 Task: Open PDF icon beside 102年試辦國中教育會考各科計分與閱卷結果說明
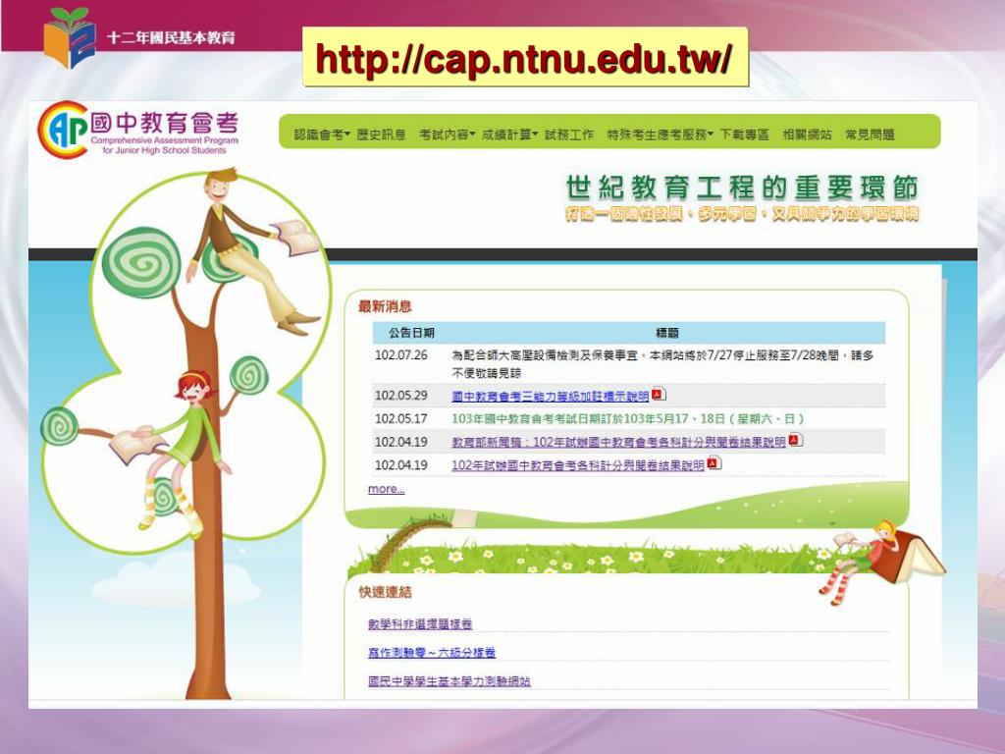pos(714,463)
